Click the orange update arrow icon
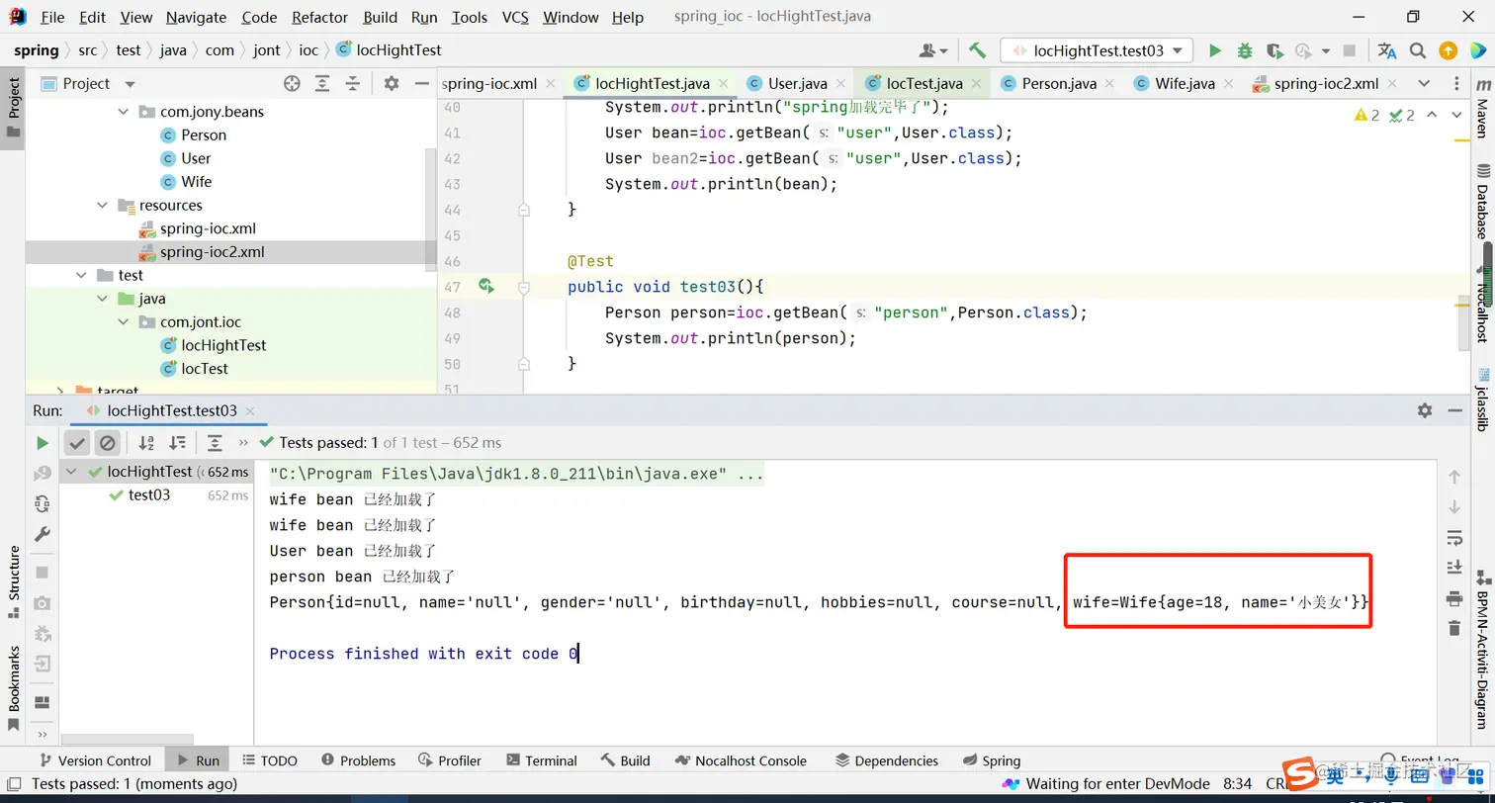 [x=1448, y=50]
